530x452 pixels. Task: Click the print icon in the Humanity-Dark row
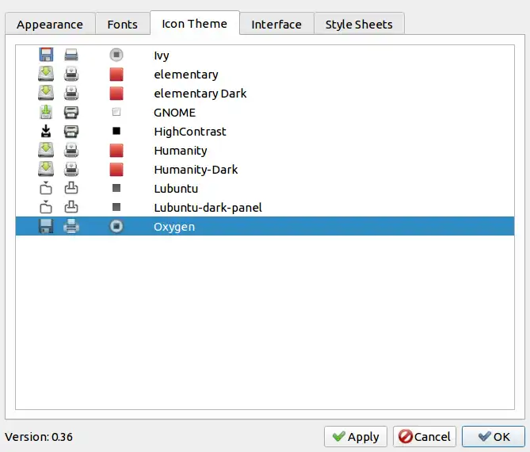(x=71, y=169)
